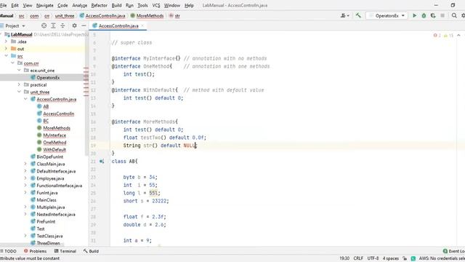Image resolution: width=465 pixels, height=262 pixels.
Task: Expand ClassMain.java node
Action: click(25, 164)
